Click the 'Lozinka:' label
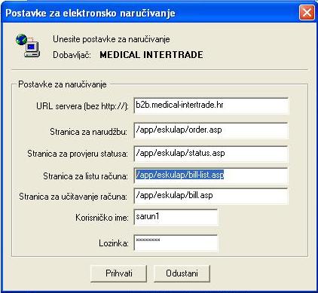 (114, 243)
